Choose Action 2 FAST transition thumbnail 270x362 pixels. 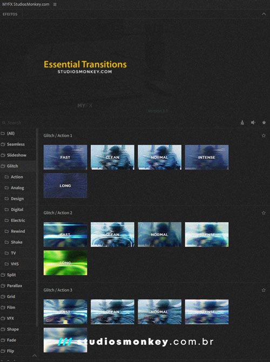click(x=65, y=234)
